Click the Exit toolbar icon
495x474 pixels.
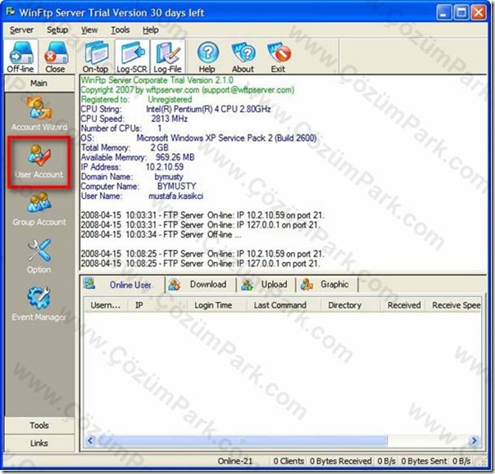pos(278,56)
